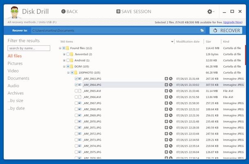
Task: Check the .fseventsd (2) folder checkbox
Action: [x=68, y=54]
